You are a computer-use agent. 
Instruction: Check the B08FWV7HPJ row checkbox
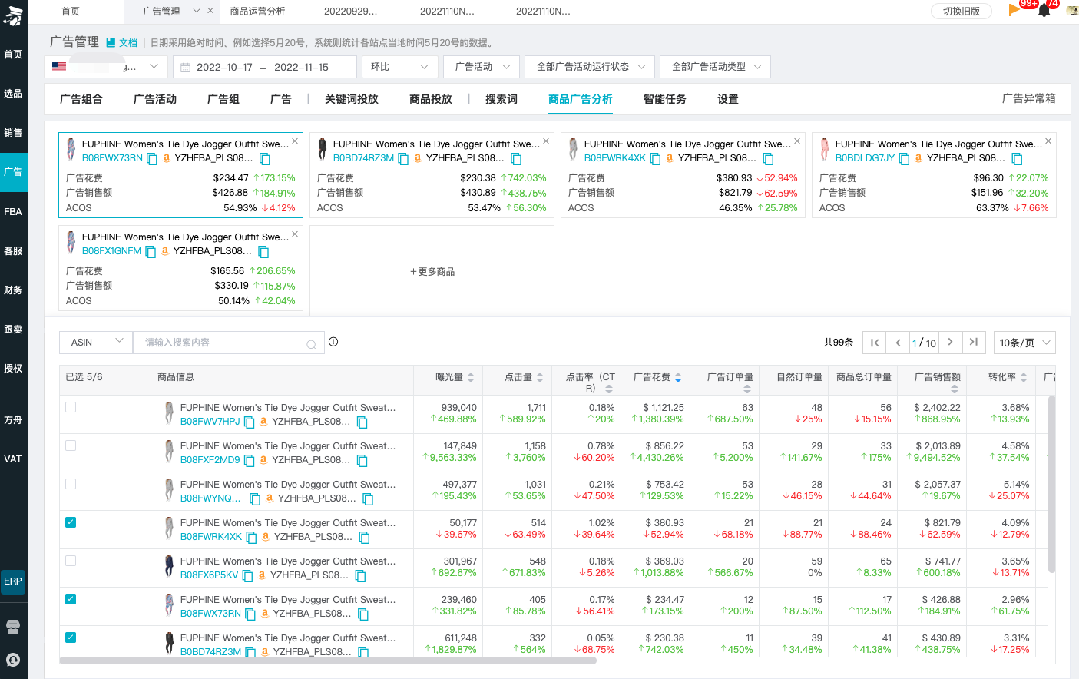71,407
